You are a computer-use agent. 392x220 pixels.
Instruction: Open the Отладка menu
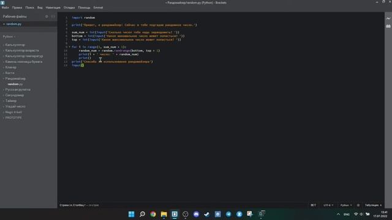69,7
